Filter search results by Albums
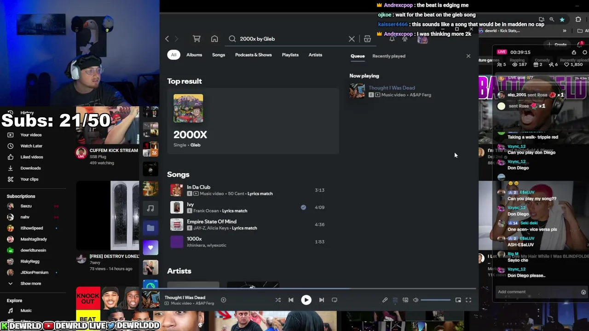This screenshot has width=589, height=331. 194,55
